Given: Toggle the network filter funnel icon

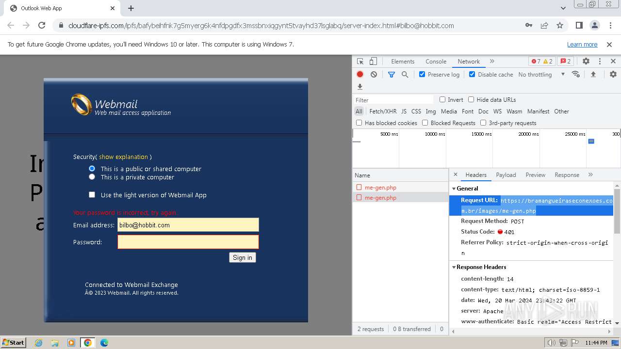Looking at the screenshot, I should pyautogui.click(x=392, y=74).
